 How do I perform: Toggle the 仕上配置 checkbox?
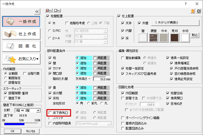click(119, 16)
